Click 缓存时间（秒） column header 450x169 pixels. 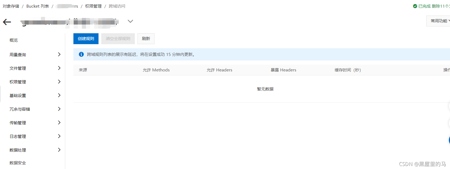pyautogui.click(x=348, y=70)
